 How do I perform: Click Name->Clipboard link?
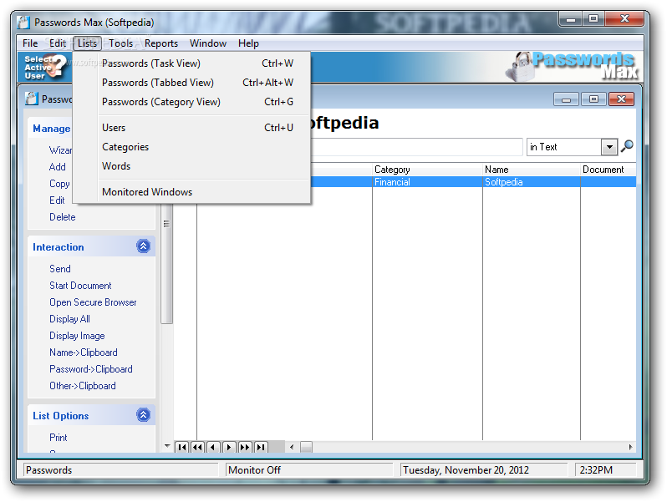pyautogui.click(x=84, y=352)
